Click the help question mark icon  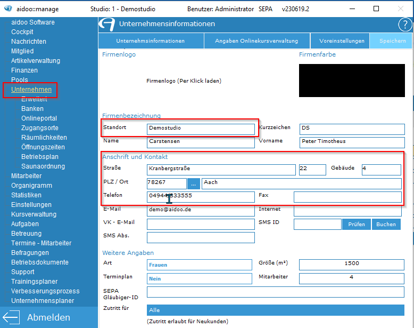point(404,24)
